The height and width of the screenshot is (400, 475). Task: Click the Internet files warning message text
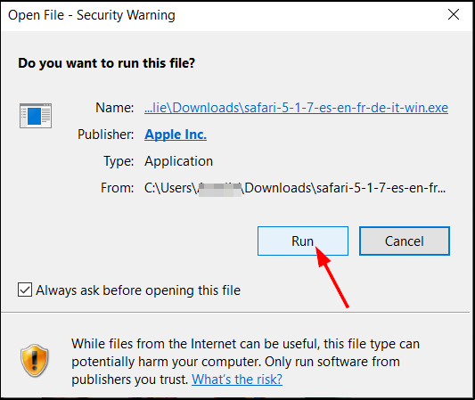pyautogui.click(x=245, y=361)
